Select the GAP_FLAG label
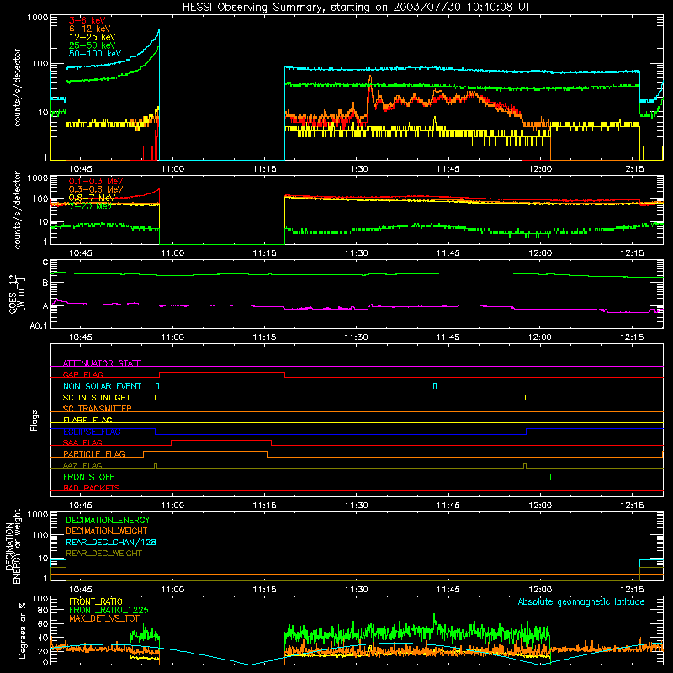This screenshot has height=673, width=673. pyautogui.click(x=82, y=374)
